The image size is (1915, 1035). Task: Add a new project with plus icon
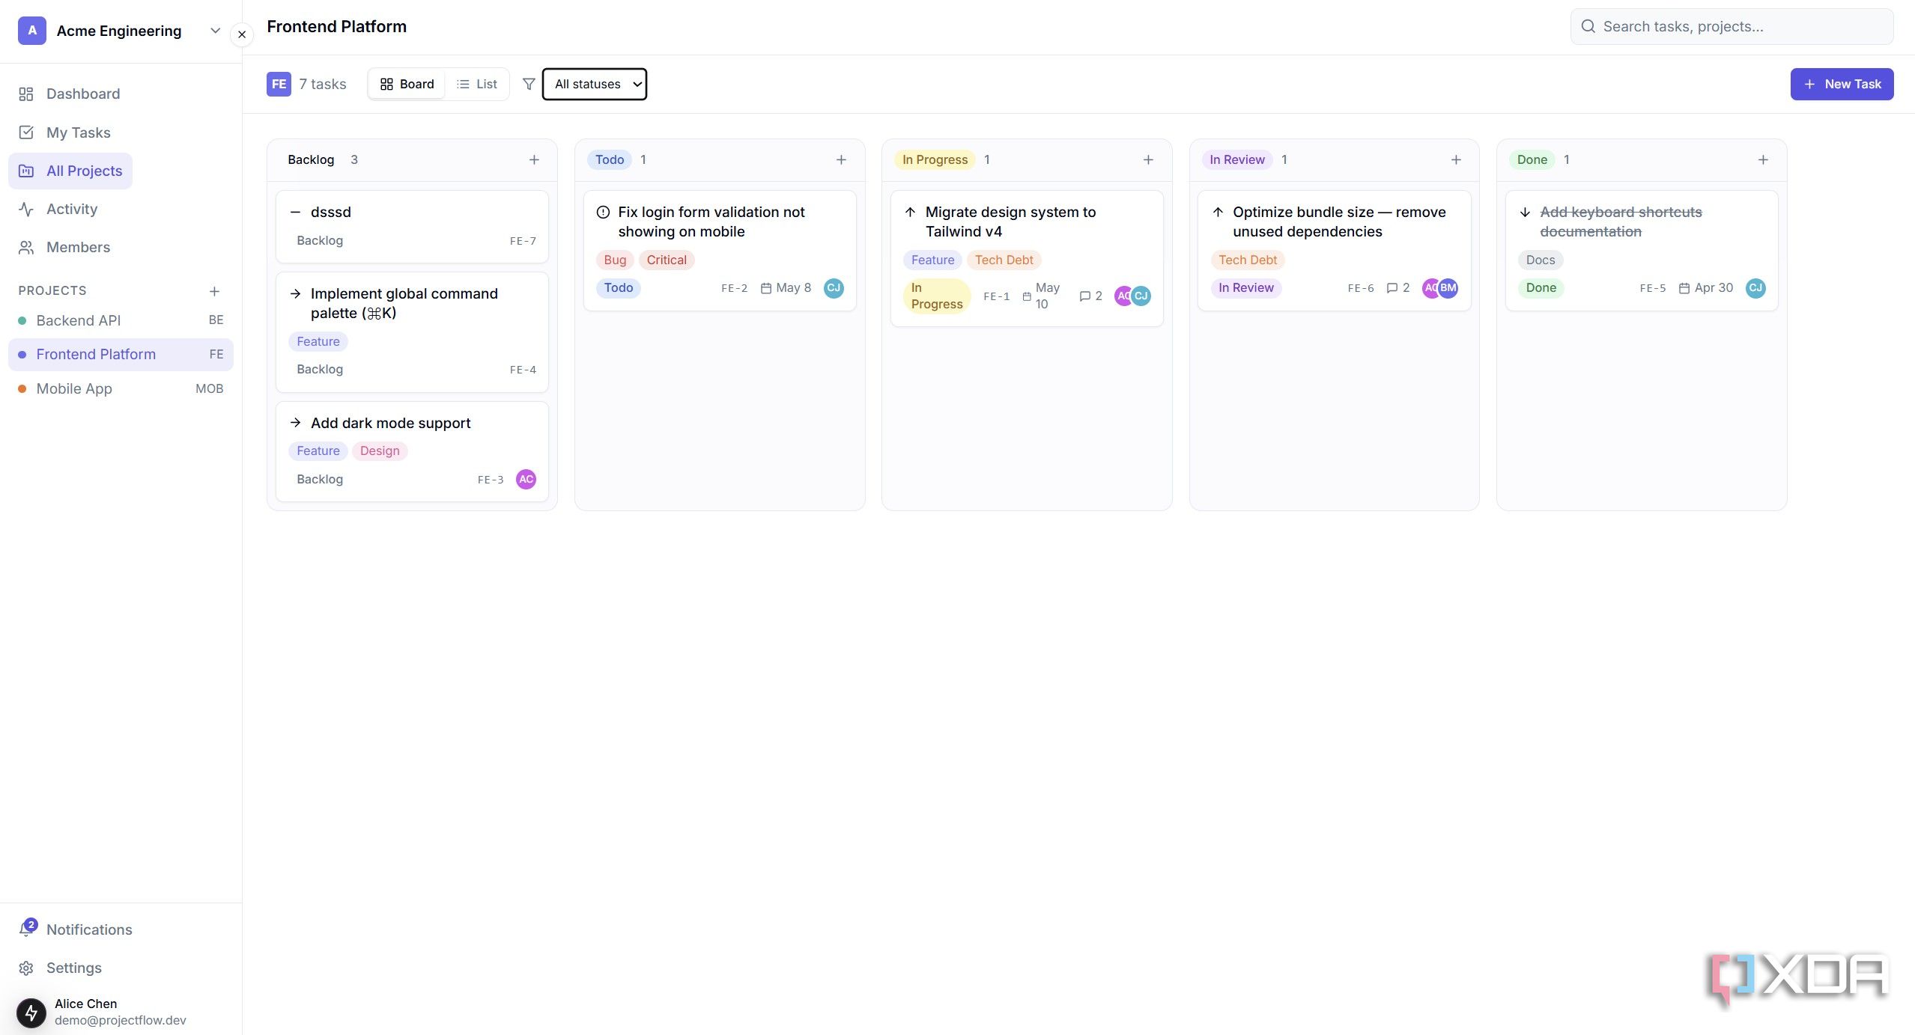pyautogui.click(x=214, y=291)
